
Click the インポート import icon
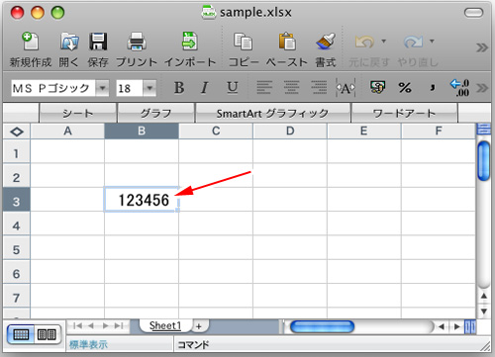click(190, 42)
